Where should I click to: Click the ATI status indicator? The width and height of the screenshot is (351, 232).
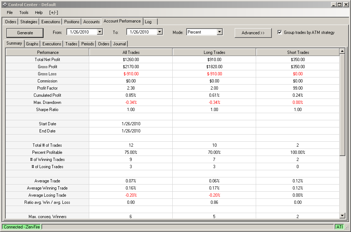339,227
